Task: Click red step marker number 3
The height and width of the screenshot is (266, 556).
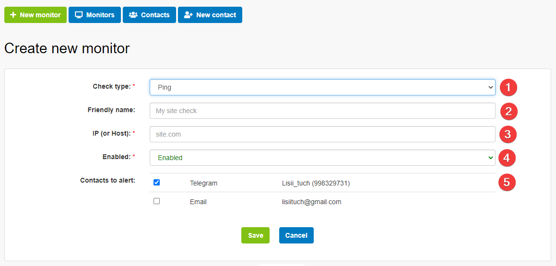Action: (x=508, y=134)
